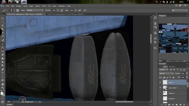The width and height of the screenshot is (189, 106).
Task: Open the workspace switcher dropdown
Action: (180, 11)
